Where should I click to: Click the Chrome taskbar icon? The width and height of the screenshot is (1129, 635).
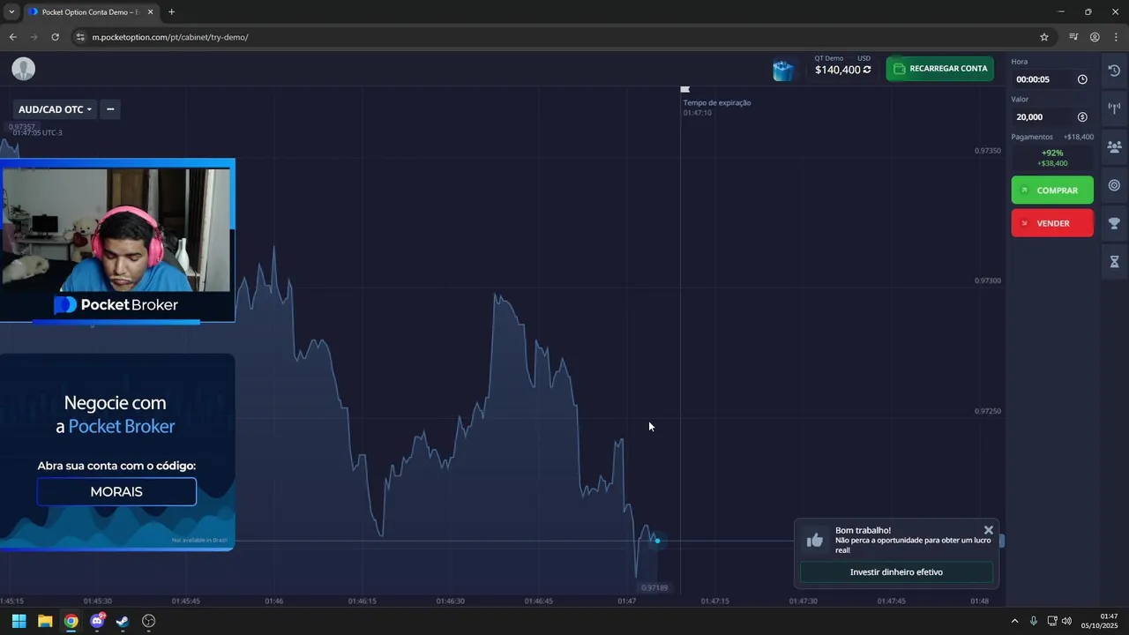point(71,621)
